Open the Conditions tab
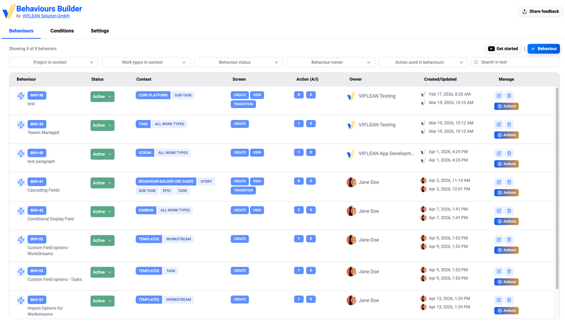The width and height of the screenshot is (565, 322). 62,31
